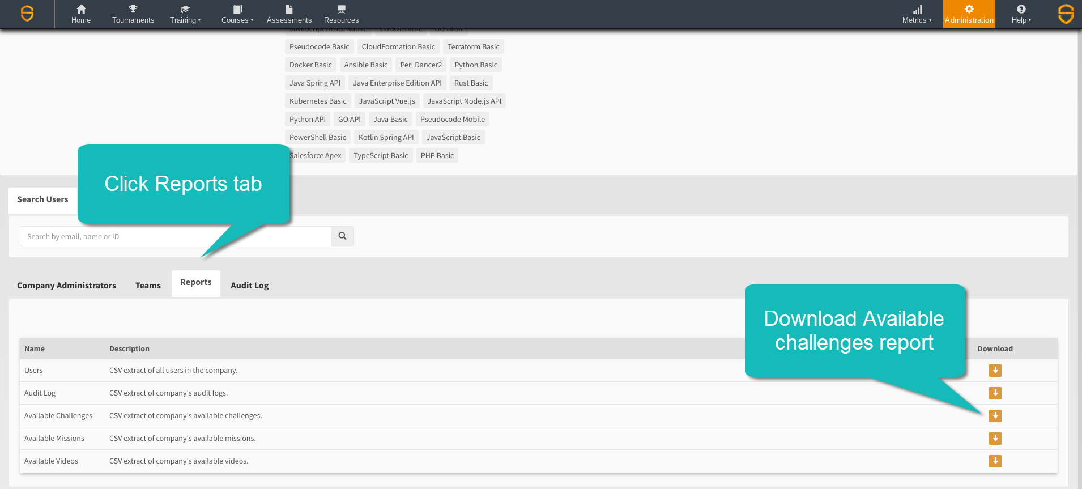Screen dimensions: 1082x489
Task: Select the Teams tab
Action: click(148, 286)
